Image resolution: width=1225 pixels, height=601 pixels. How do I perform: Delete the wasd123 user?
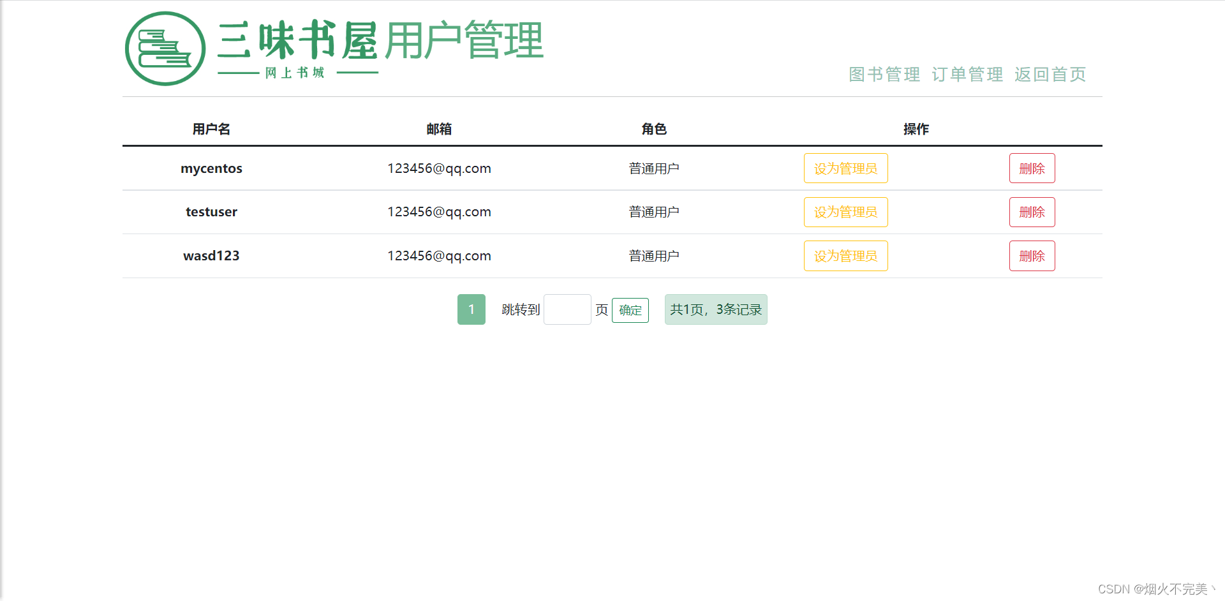pyautogui.click(x=1032, y=256)
